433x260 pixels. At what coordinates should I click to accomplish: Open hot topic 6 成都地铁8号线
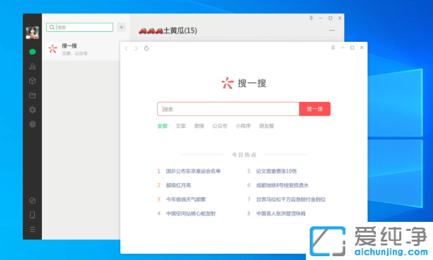[x=282, y=185]
